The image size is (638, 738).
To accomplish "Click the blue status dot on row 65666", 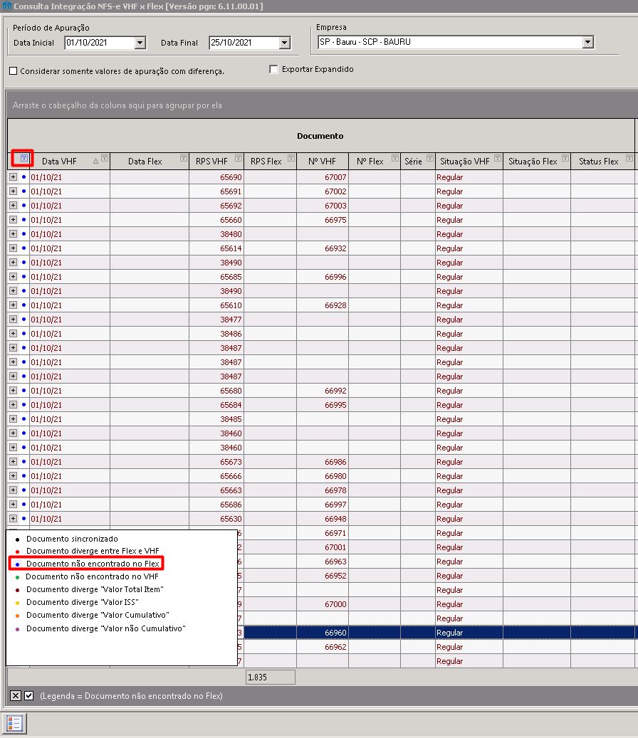I will coord(23,476).
